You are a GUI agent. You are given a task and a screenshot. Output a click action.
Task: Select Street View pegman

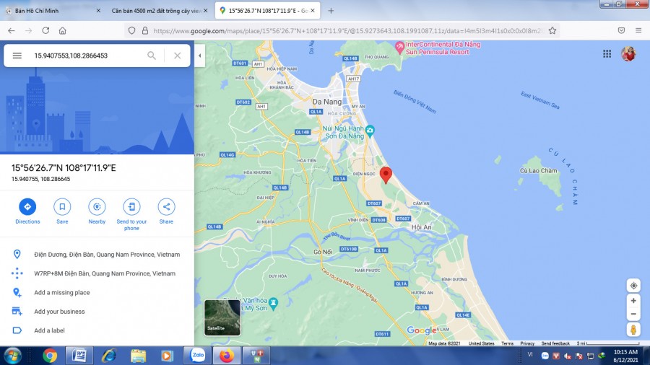[x=633, y=330]
